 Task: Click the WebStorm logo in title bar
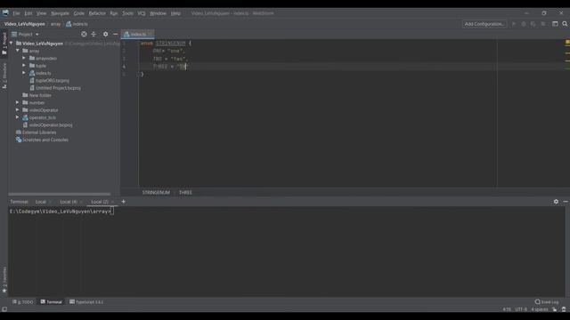point(5,13)
